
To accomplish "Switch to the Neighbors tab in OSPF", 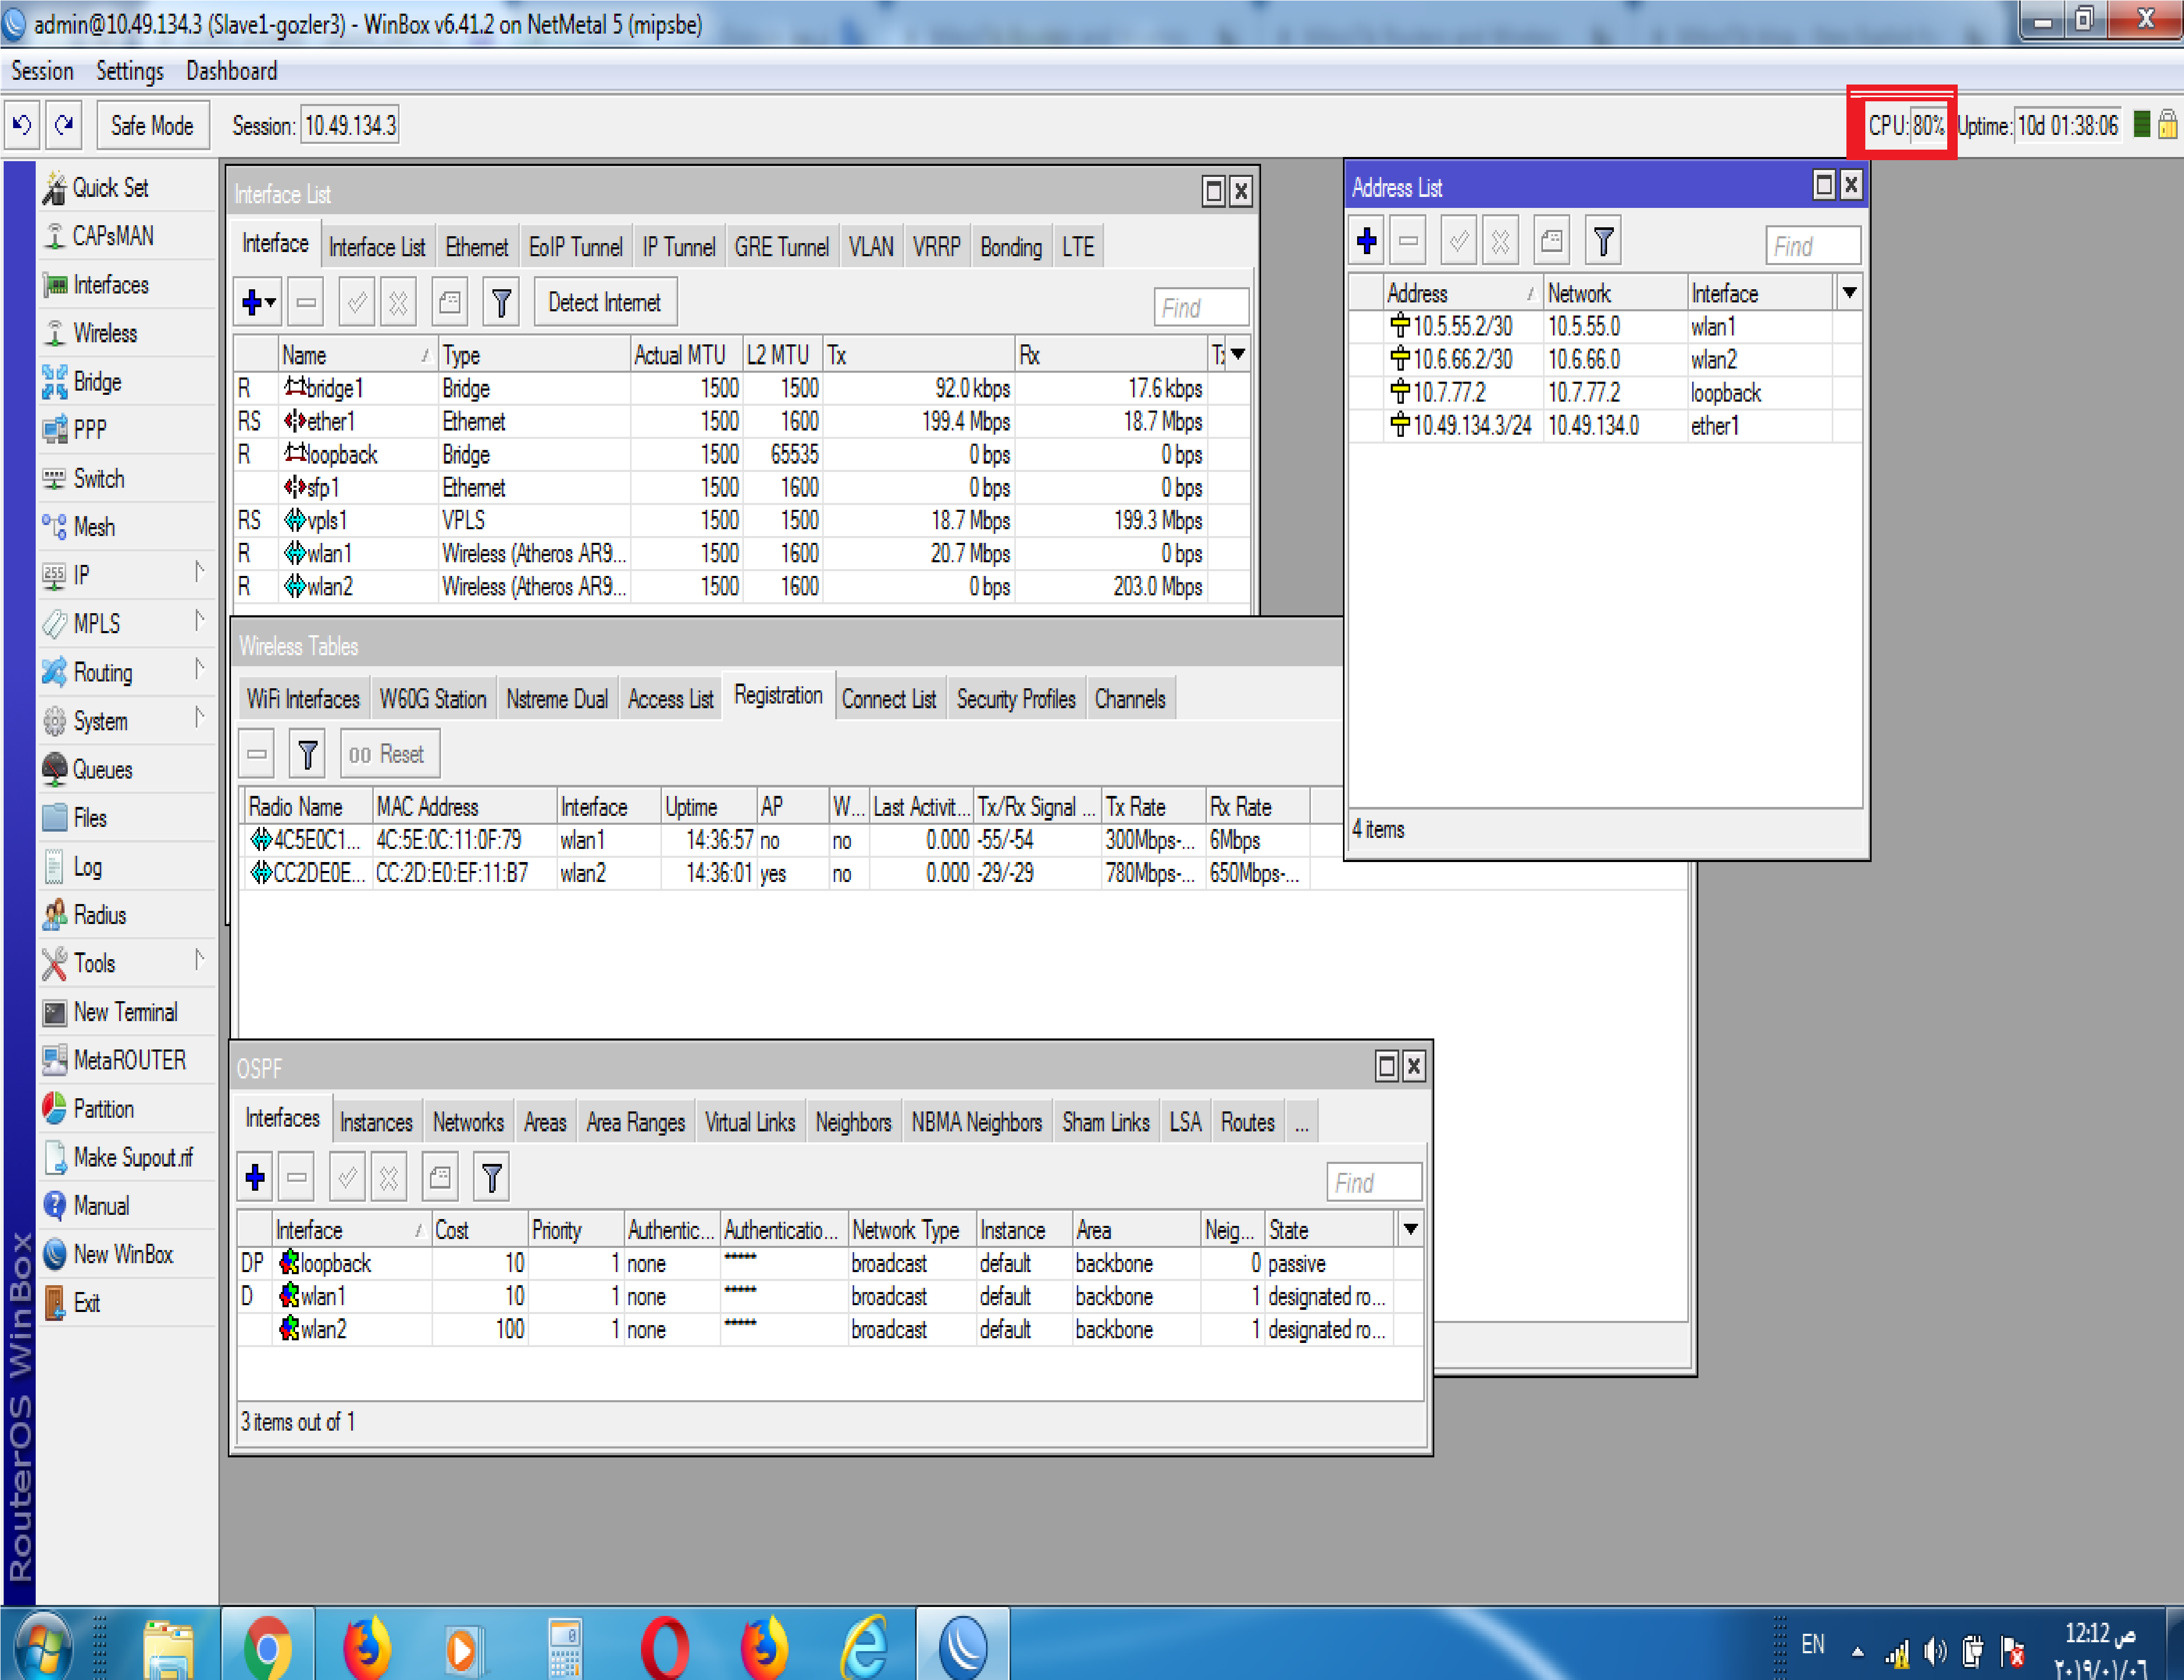I will [x=853, y=1121].
